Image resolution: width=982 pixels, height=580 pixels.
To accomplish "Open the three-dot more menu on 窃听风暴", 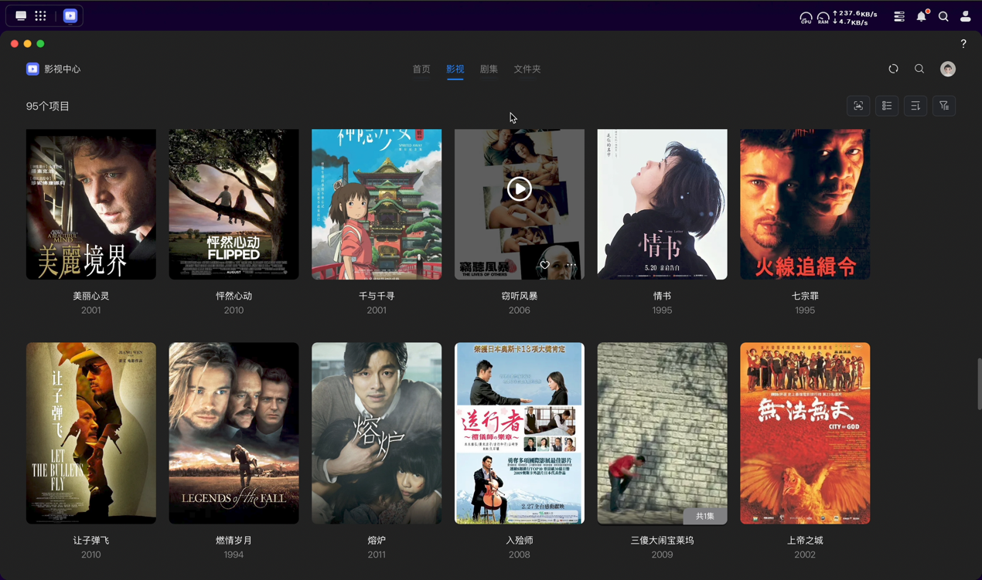I will tap(571, 265).
